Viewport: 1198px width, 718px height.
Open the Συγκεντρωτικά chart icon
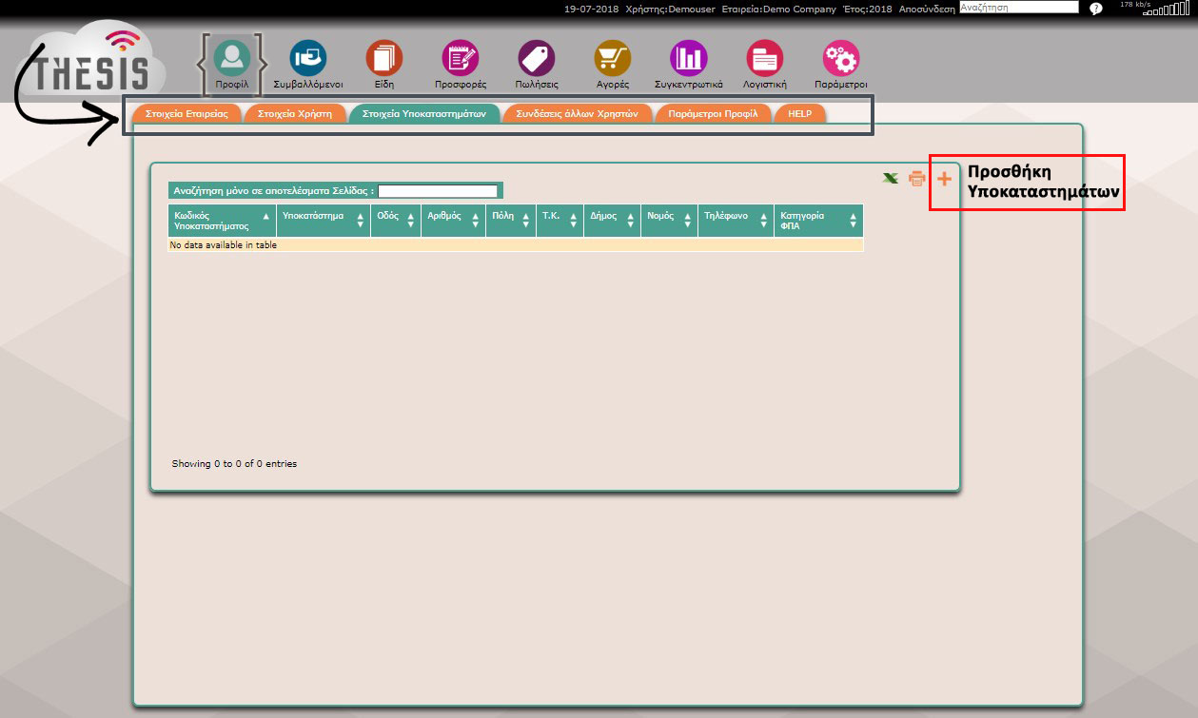[x=689, y=58]
